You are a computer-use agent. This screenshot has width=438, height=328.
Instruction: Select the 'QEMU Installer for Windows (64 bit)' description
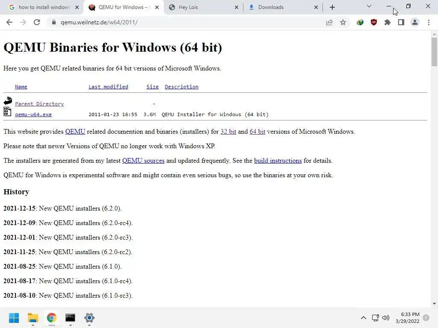click(215, 114)
